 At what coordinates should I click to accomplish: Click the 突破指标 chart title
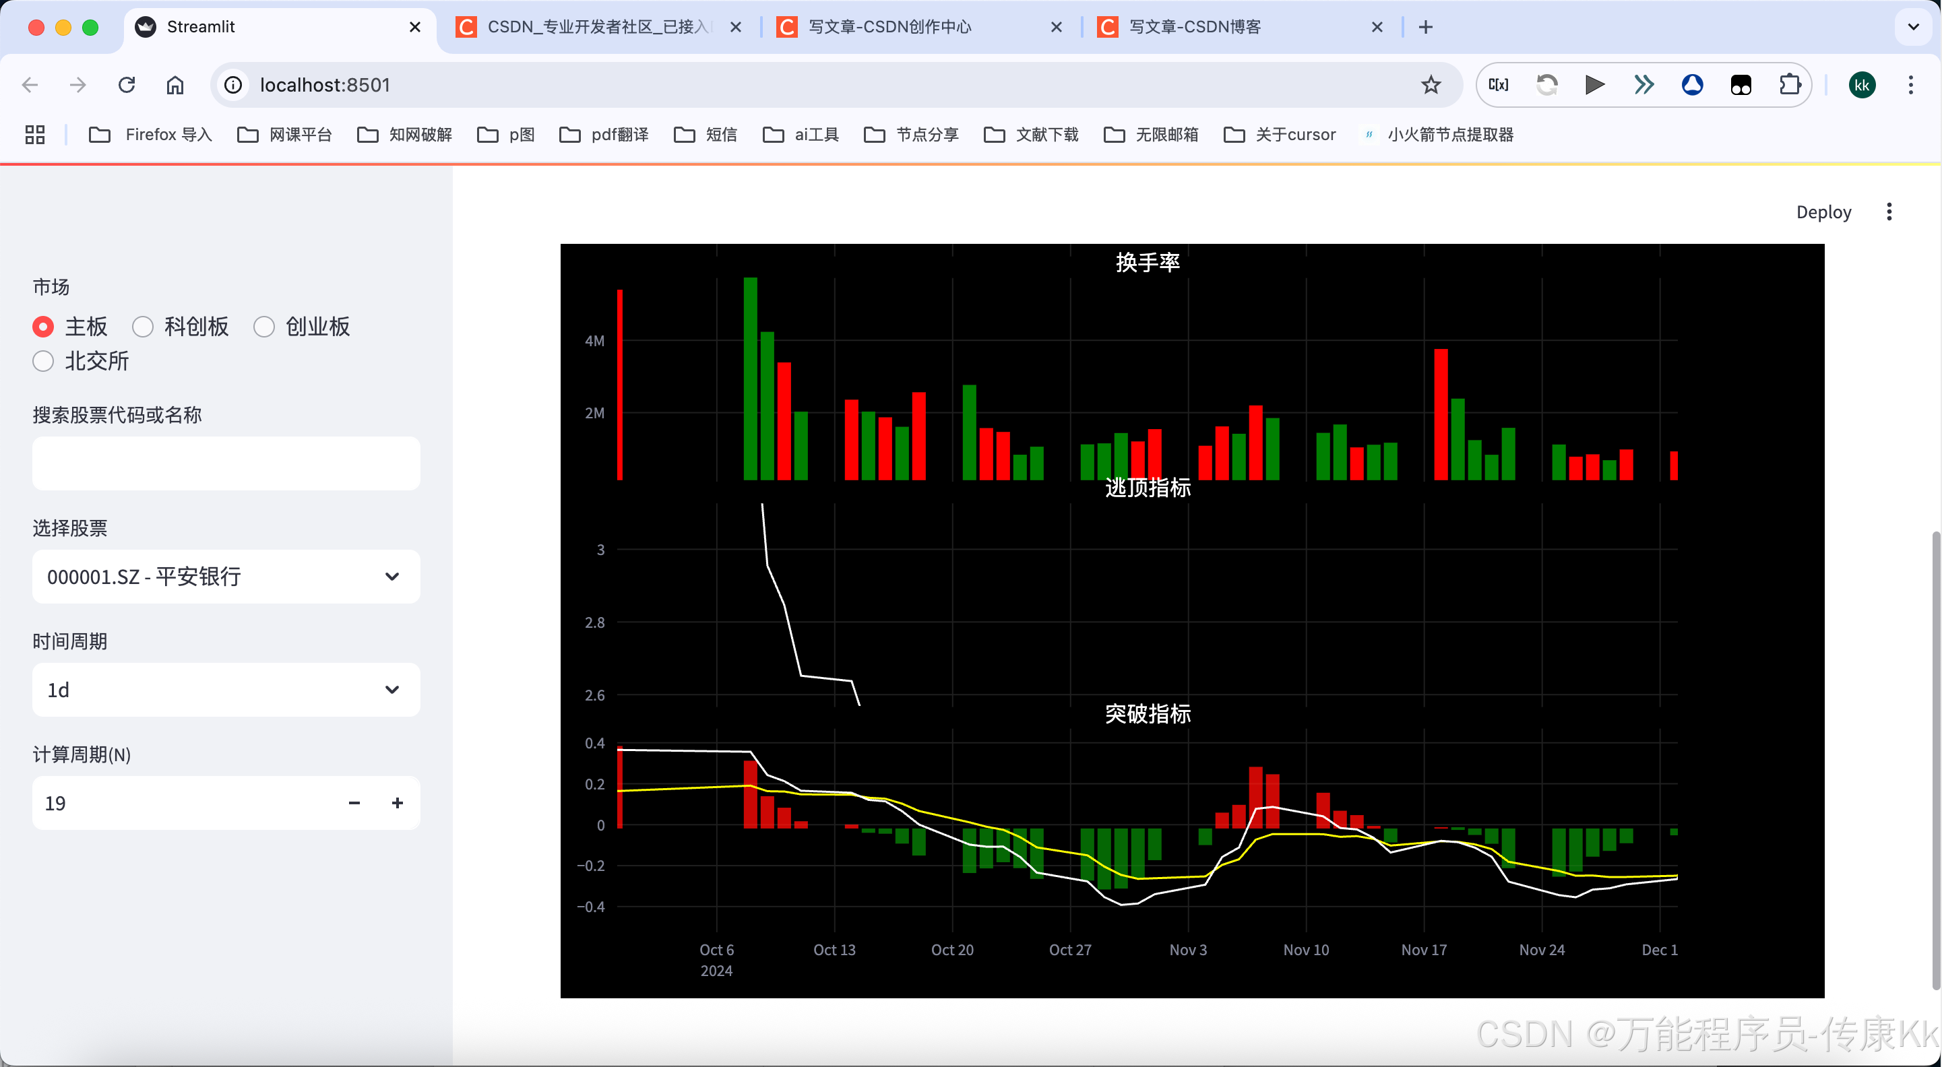(1148, 713)
